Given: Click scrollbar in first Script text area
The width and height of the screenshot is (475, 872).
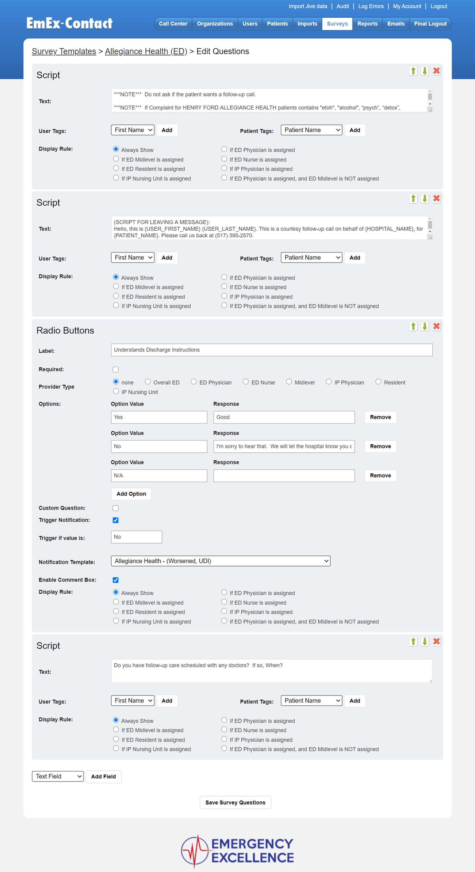Looking at the screenshot, I should (430, 97).
